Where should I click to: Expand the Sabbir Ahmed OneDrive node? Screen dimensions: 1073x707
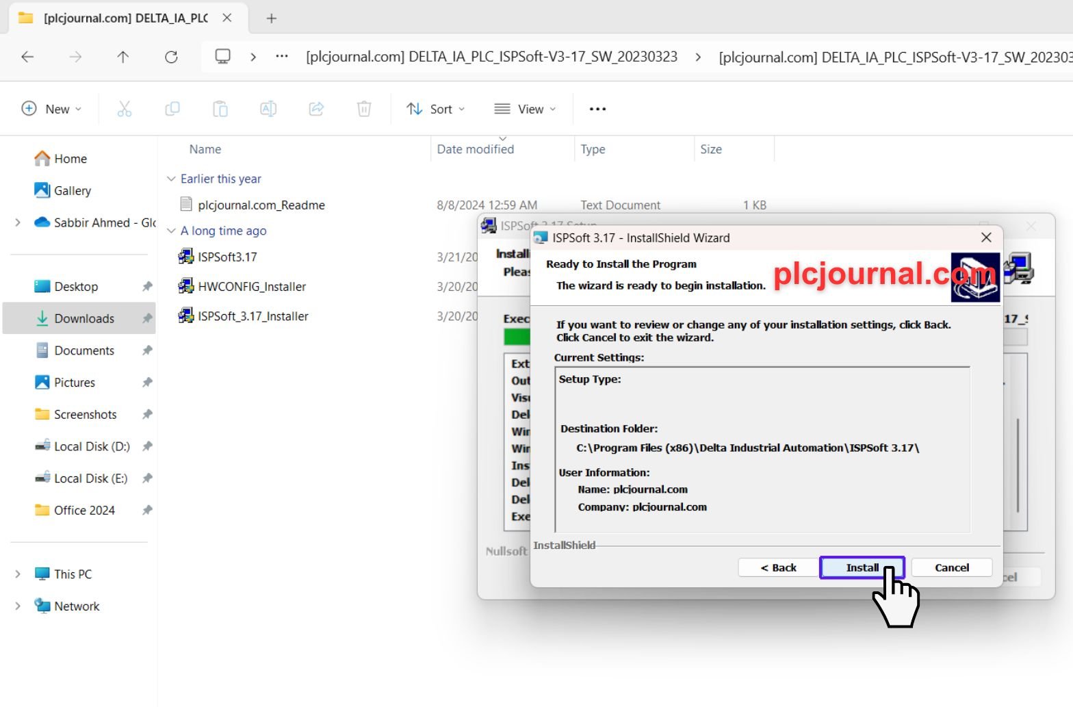point(18,222)
